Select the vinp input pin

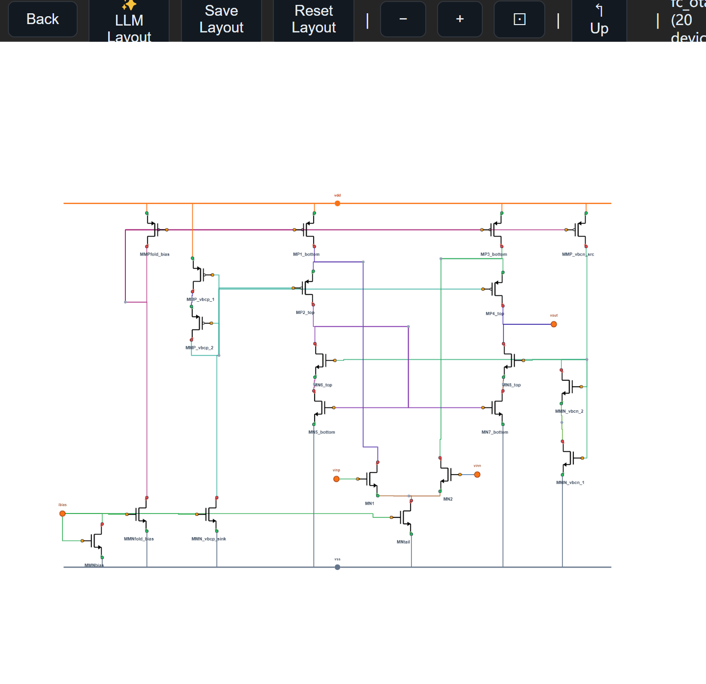(x=336, y=479)
